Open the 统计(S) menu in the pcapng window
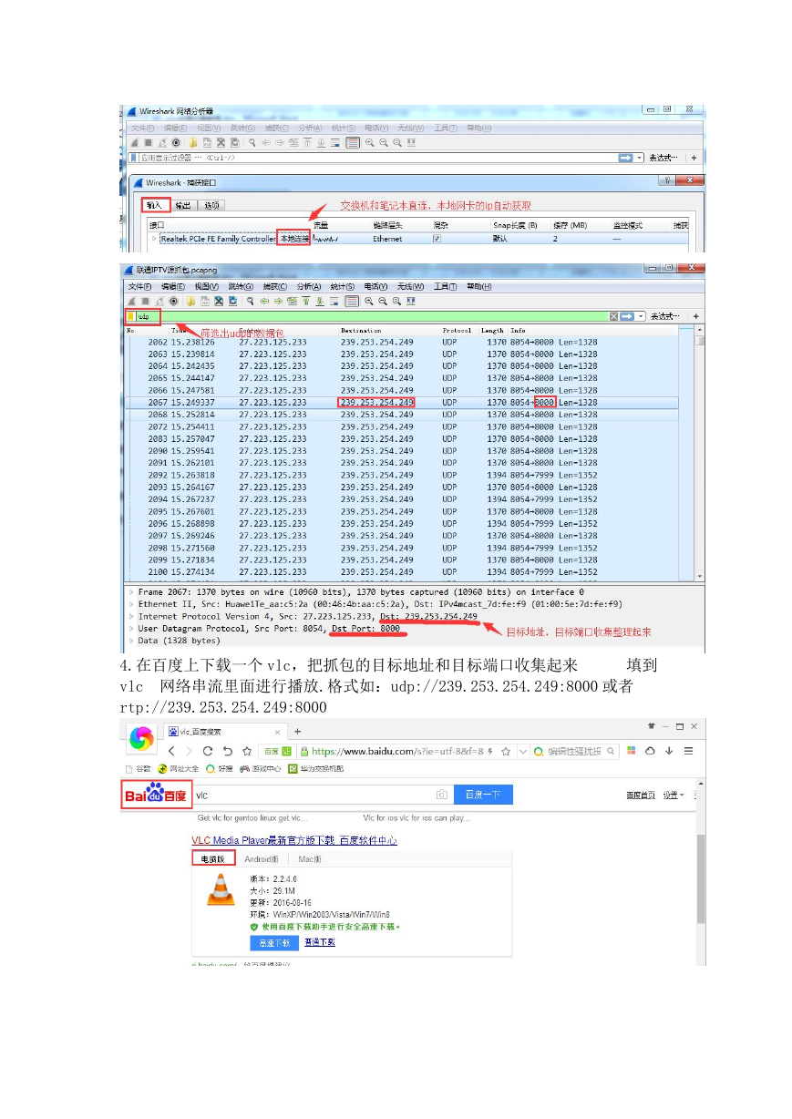This screenshot has width=792, height=1119. (x=344, y=286)
